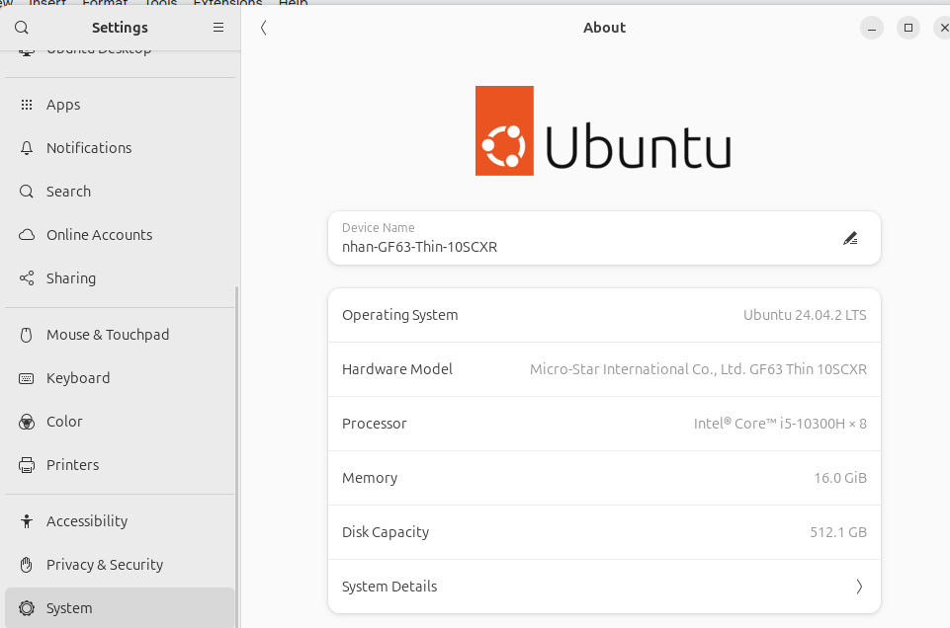Click the Color wheel icon
Screen dimensions: 950x628
pyautogui.click(x=27, y=422)
